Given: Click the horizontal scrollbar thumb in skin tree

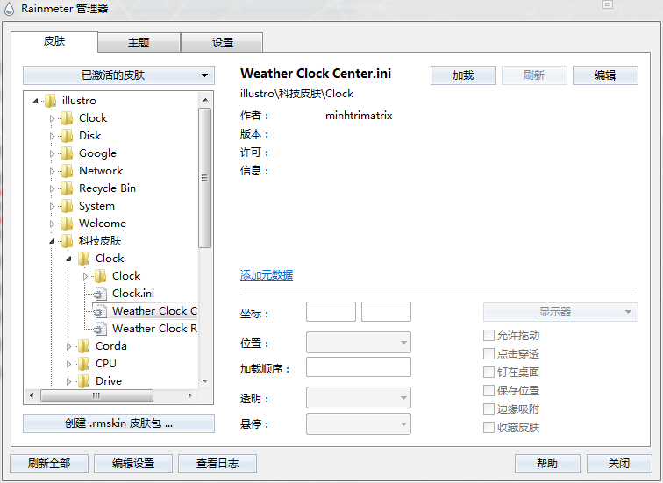Looking at the screenshot, I should pyautogui.click(x=96, y=396).
